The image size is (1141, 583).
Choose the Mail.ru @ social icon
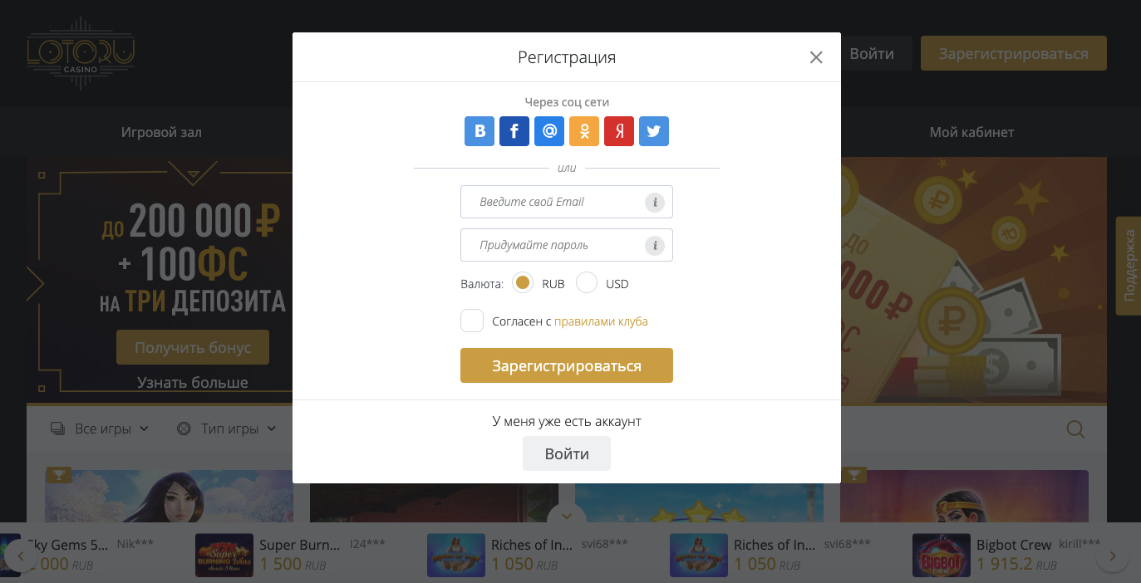coord(549,131)
